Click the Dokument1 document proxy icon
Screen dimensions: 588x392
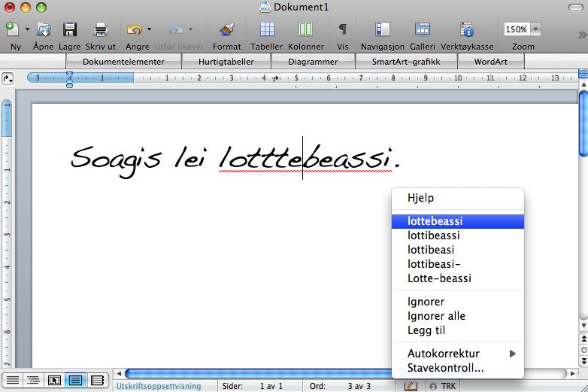coord(265,7)
